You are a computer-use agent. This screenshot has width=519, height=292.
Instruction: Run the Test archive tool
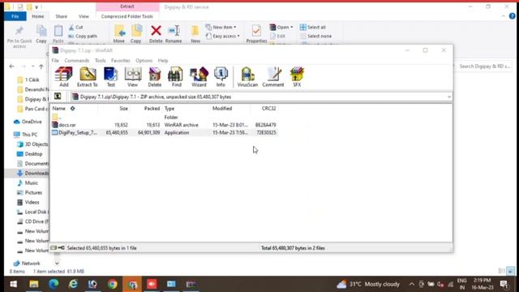[x=110, y=77]
